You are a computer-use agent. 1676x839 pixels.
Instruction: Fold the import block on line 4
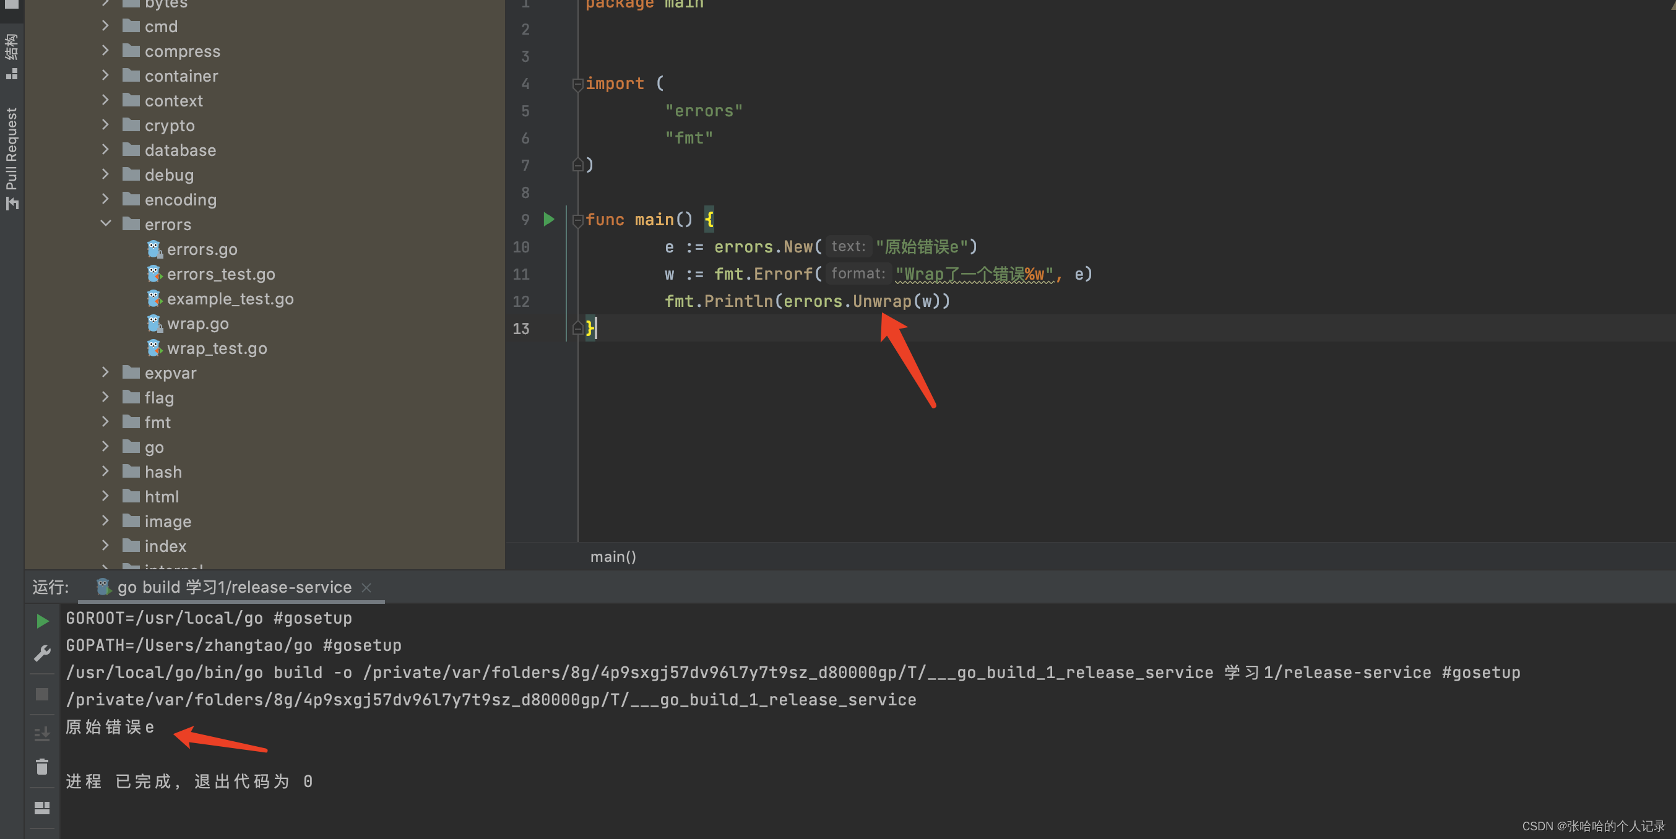(577, 84)
